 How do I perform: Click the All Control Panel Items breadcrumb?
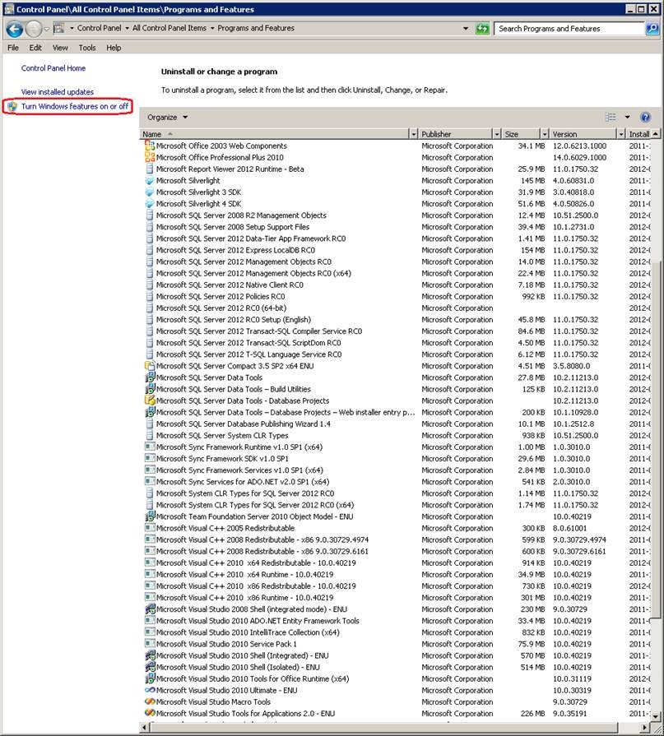coord(169,28)
